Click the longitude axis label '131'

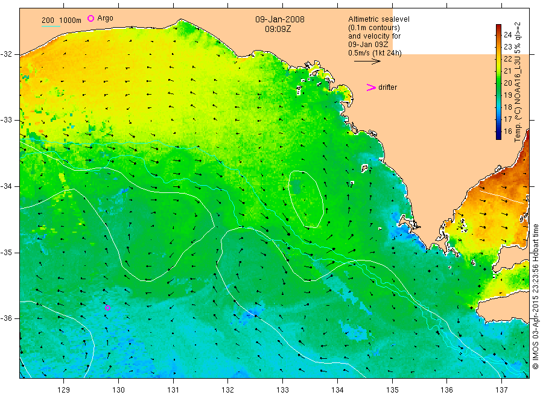click(x=173, y=390)
